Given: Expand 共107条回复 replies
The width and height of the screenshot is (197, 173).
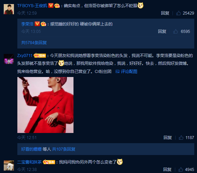Looking at the screenshot, I should click(x=64, y=149).
